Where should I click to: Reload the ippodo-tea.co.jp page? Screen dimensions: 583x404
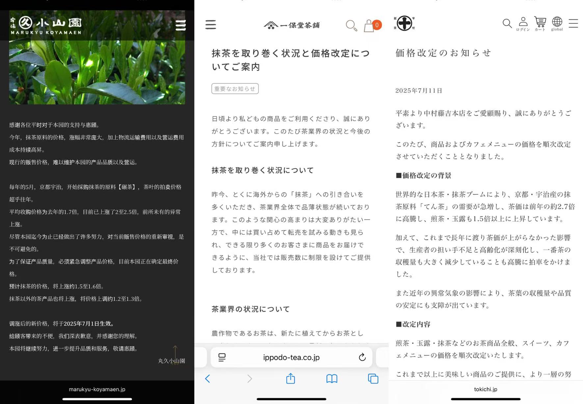click(x=362, y=357)
